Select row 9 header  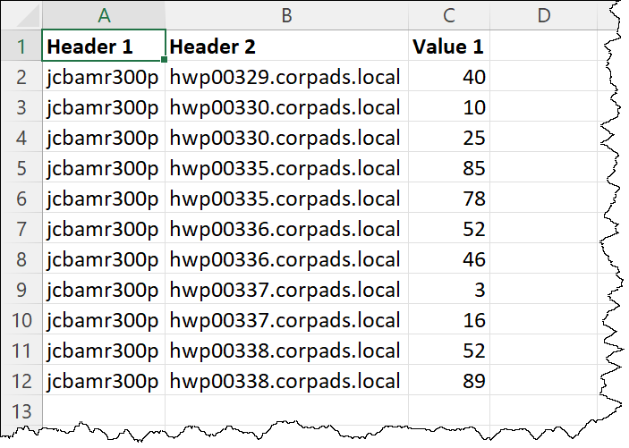pyautogui.click(x=21, y=289)
